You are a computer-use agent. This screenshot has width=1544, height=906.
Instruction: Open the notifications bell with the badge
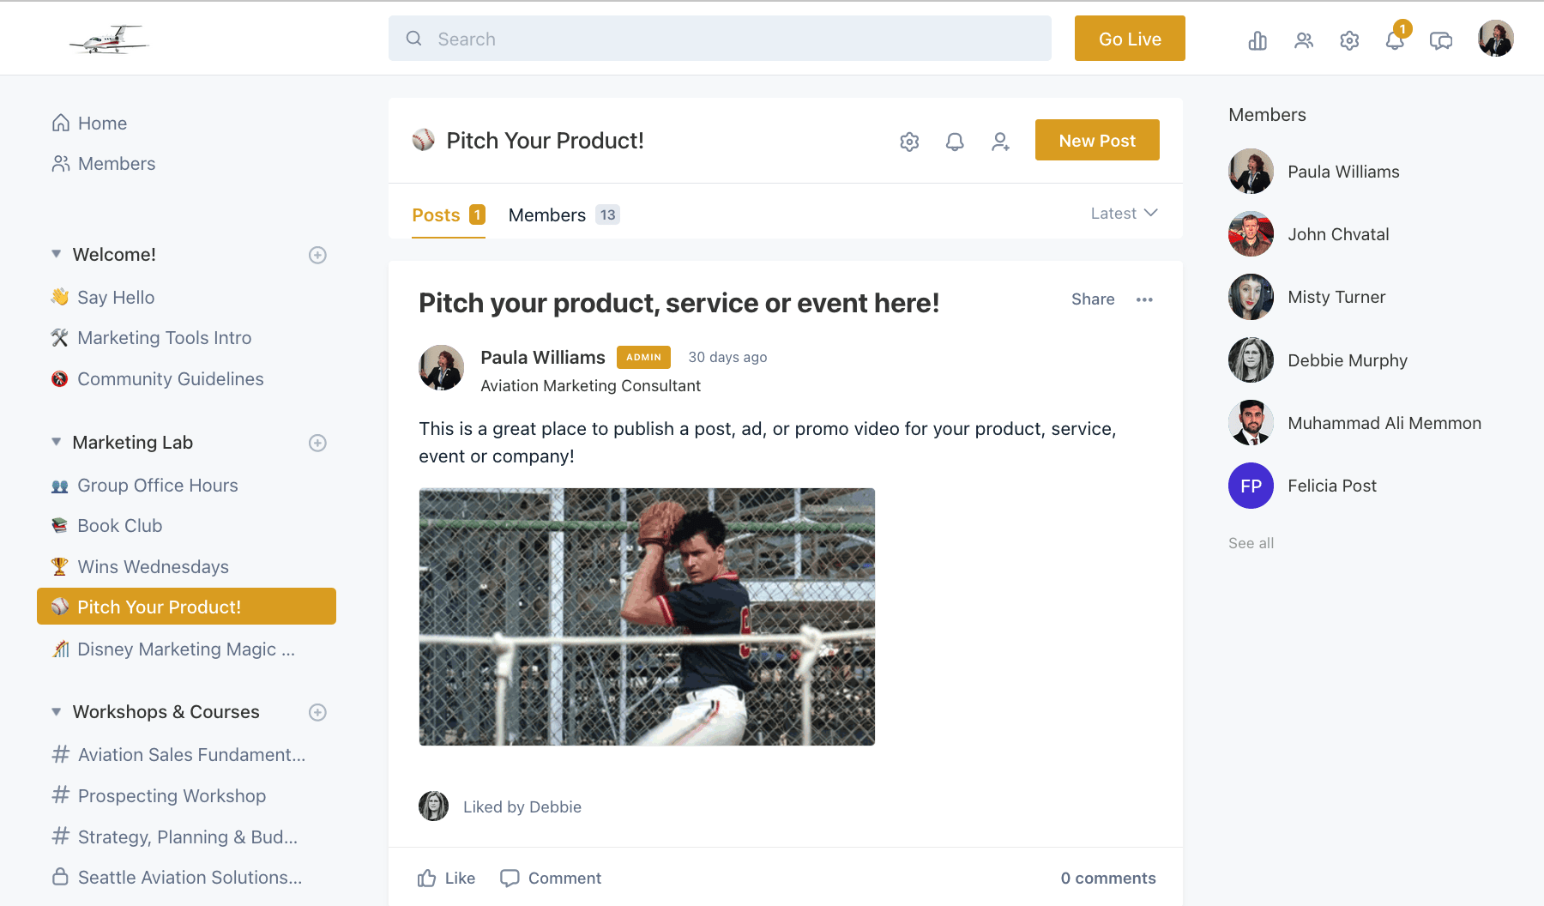pos(1395,39)
